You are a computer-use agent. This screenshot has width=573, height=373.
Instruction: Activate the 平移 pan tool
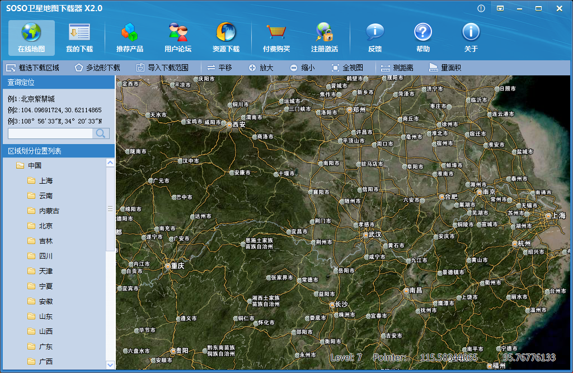(x=219, y=68)
